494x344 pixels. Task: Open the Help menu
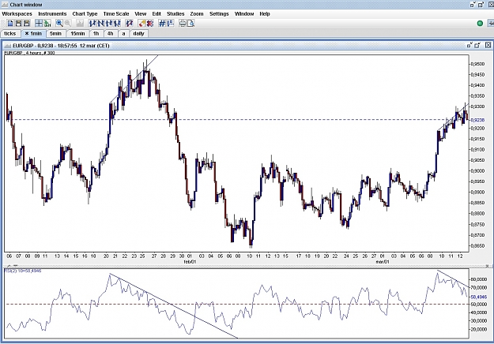[x=265, y=14]
